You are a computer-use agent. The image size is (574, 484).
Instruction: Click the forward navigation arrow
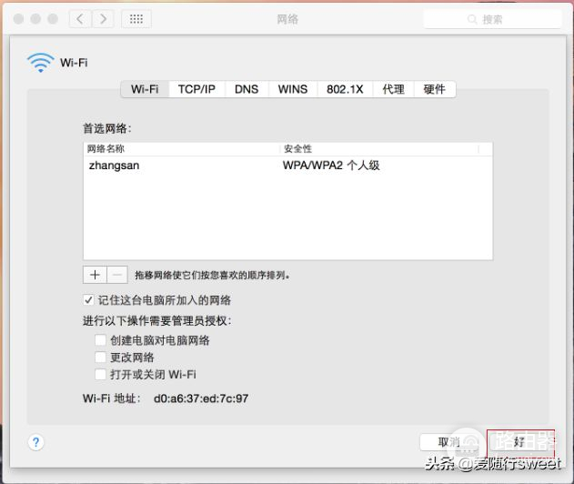click(x=103, y=19)
